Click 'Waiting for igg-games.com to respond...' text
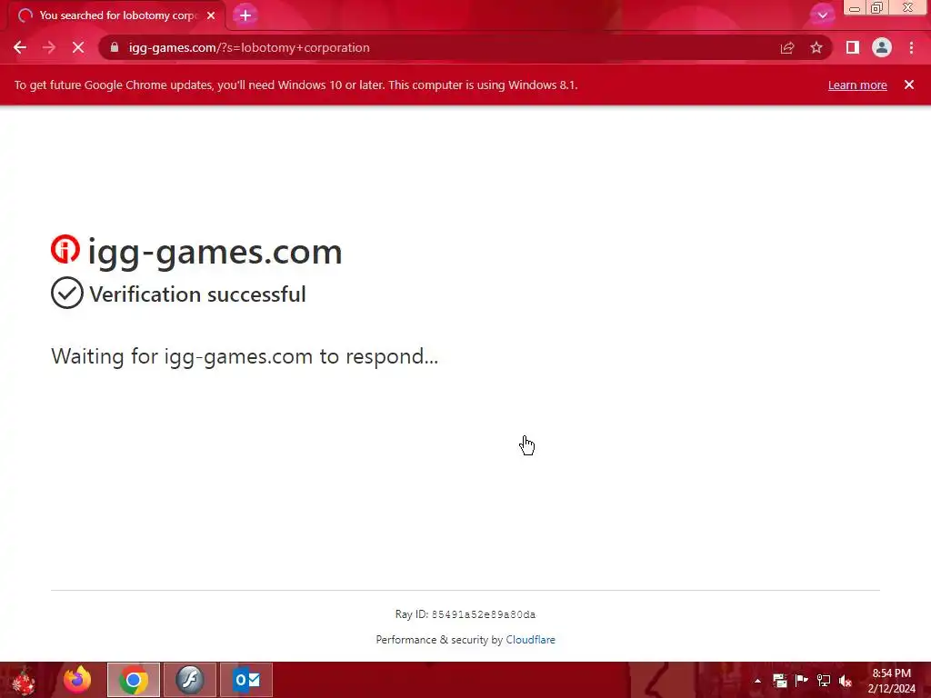The image size is (931, 698). tap(245, 356)
